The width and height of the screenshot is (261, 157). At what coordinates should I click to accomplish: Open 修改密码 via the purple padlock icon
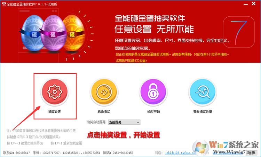click(153, 92)
